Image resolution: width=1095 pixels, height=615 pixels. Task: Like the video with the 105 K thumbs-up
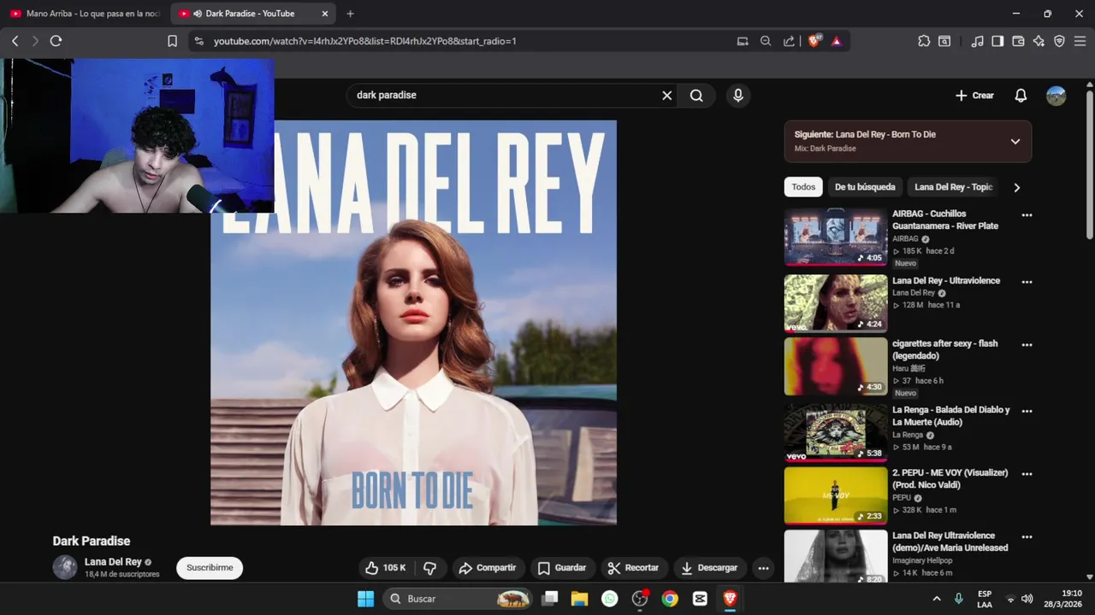coord(386,568)
